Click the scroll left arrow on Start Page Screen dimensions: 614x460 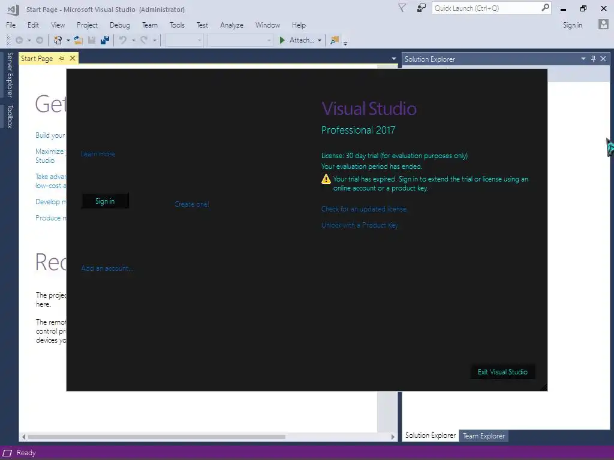tap(23, 437)
